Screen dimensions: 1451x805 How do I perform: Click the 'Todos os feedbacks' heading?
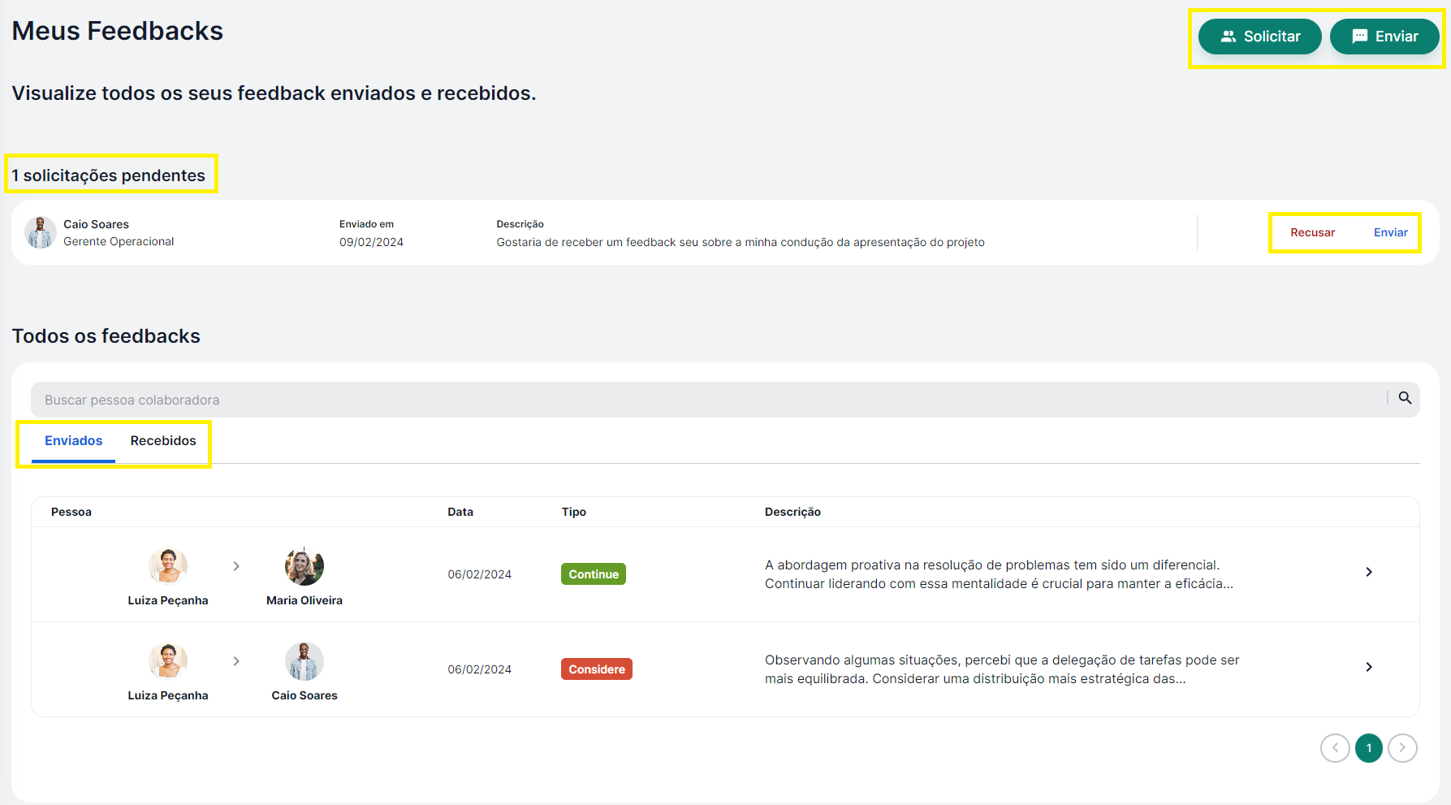[x=106, y=336]
